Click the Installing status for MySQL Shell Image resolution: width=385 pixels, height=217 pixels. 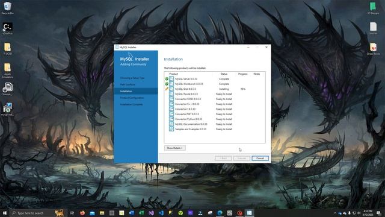[x=224, y=89]
